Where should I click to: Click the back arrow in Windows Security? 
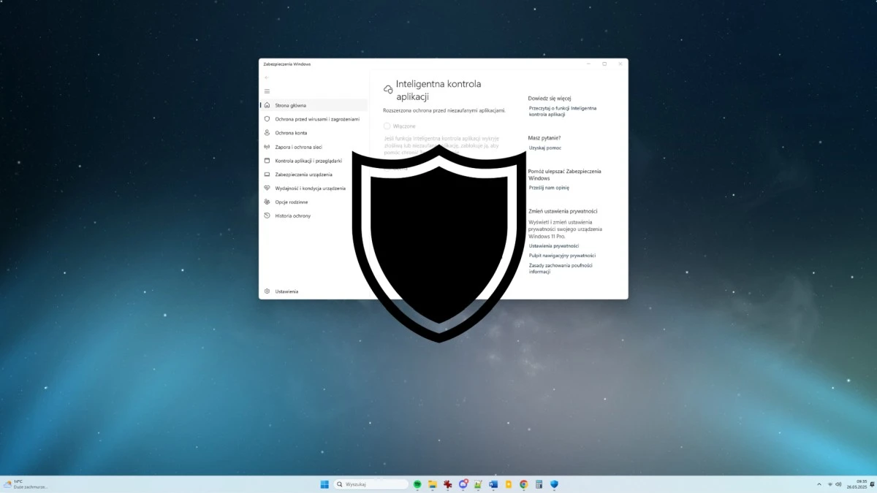click(x=267, y=78)
